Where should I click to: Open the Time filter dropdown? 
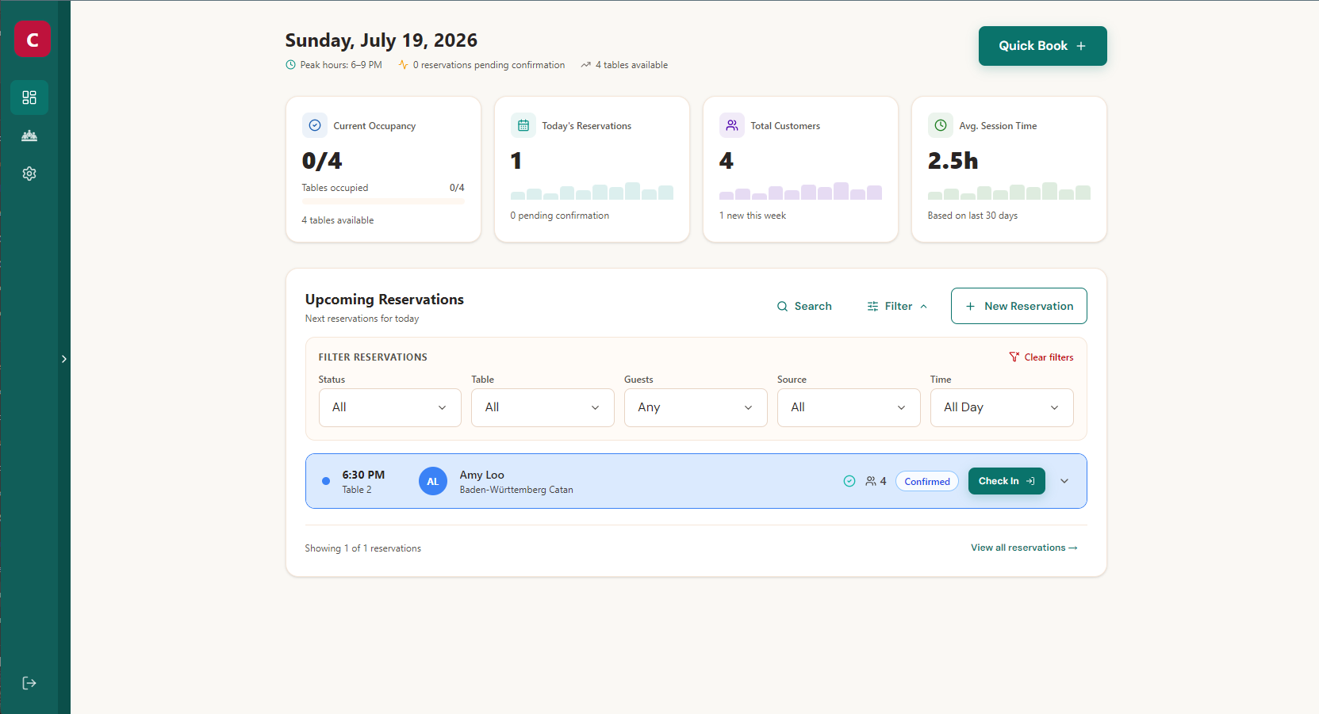click(x=1002, y=407)
